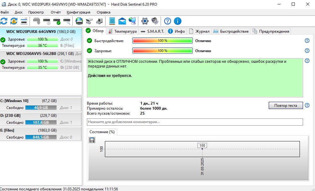Click the Быстродействие 100 % gradient bar

(163, 41)
